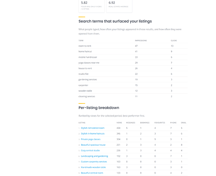Screen dimensions: 216x176
Task: Click the Impressions column header
Action: pyautogui.click(x=141, y=40)
